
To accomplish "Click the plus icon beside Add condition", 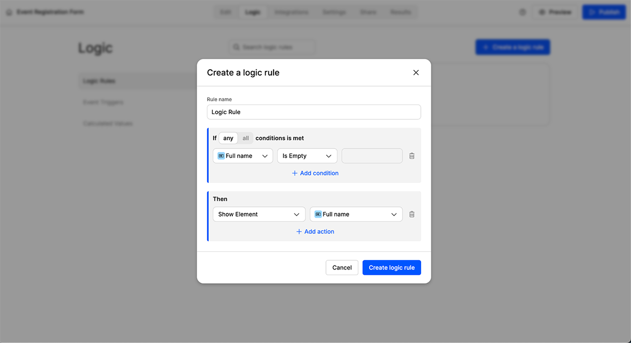I will click(294, 174).
